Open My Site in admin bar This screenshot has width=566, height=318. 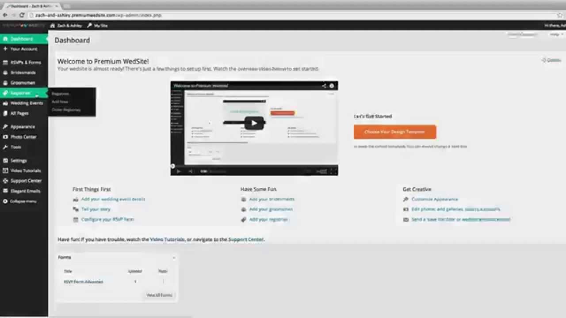tap(97, 26)
